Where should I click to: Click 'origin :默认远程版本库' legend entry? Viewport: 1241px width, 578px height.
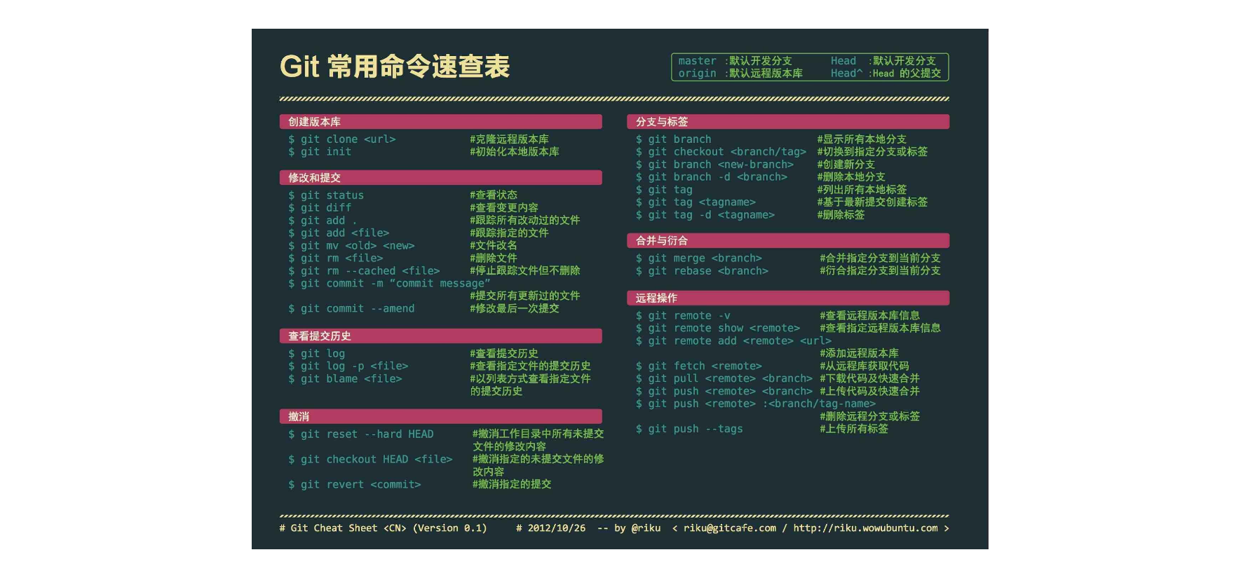pyautogui.click(x=740, y=74)
